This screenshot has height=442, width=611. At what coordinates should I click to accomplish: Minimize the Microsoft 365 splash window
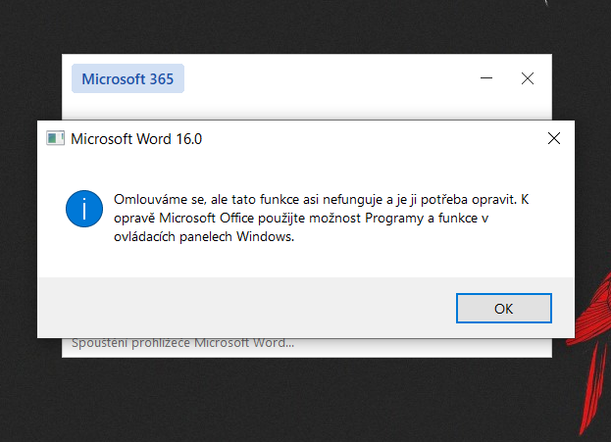point(486,78)
